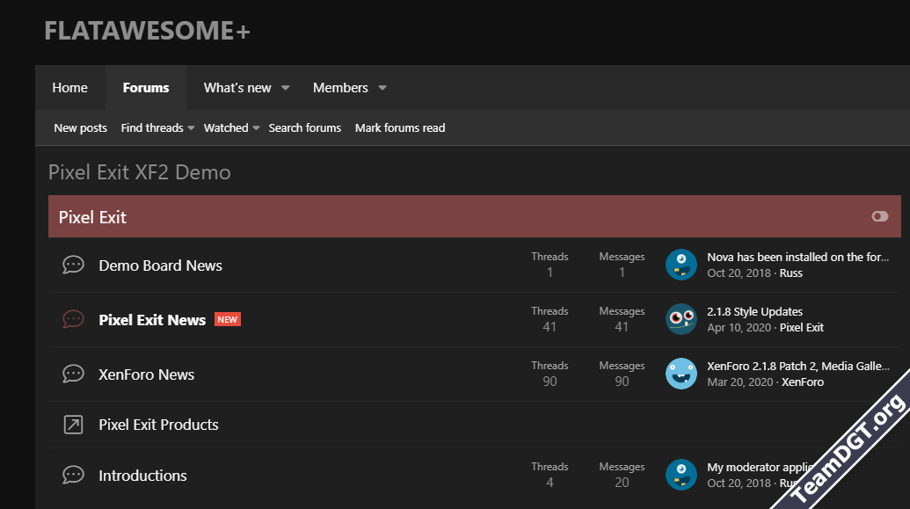Viewport: 910px width, 509px height.
Task: Click the New posts link
Action: [x=80, y=128]
